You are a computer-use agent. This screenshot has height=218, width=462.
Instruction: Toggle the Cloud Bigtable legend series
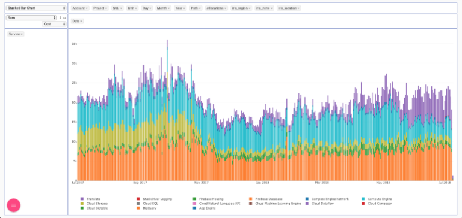click(94, 208)
